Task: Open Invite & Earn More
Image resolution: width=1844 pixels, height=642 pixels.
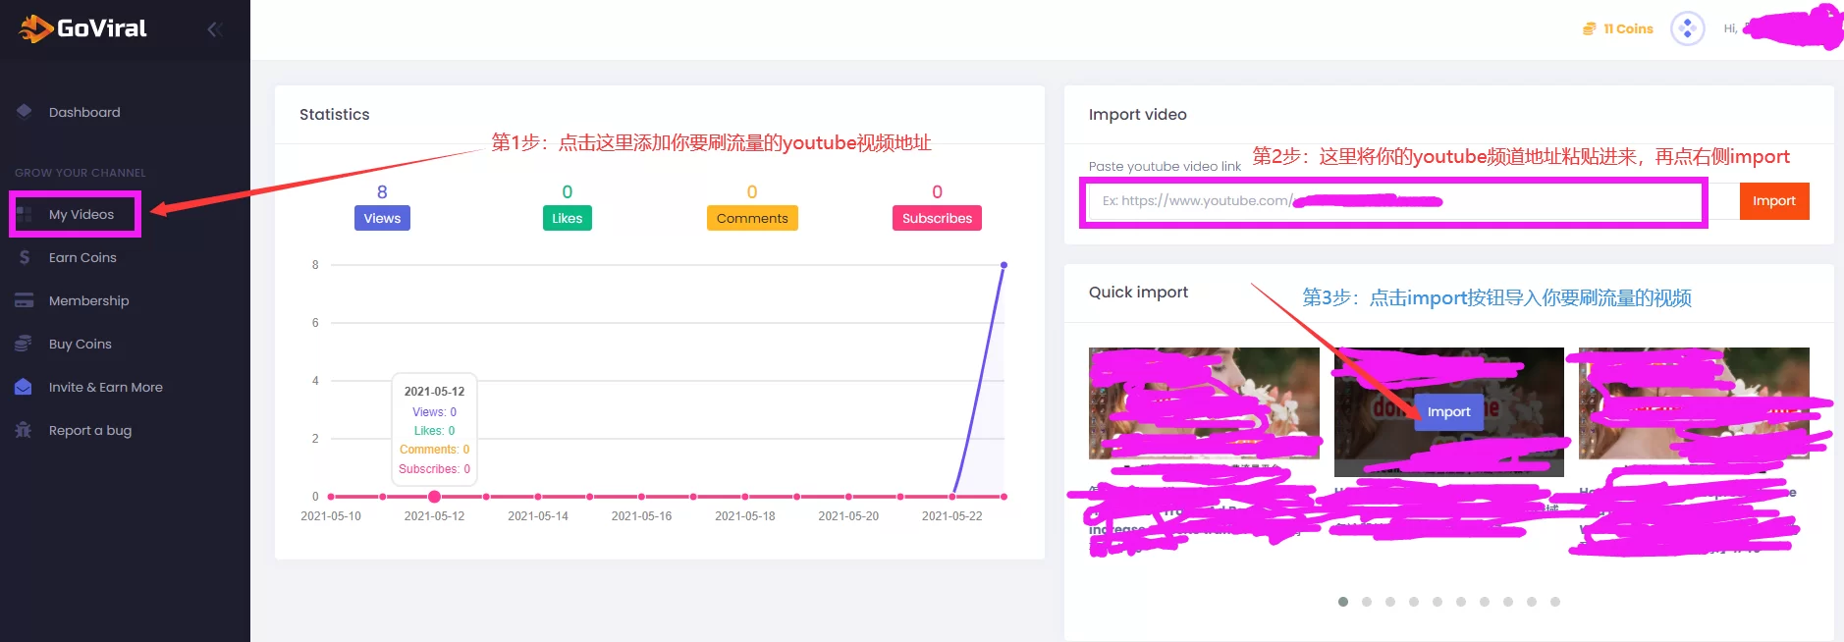Action: tap(106, 387)
